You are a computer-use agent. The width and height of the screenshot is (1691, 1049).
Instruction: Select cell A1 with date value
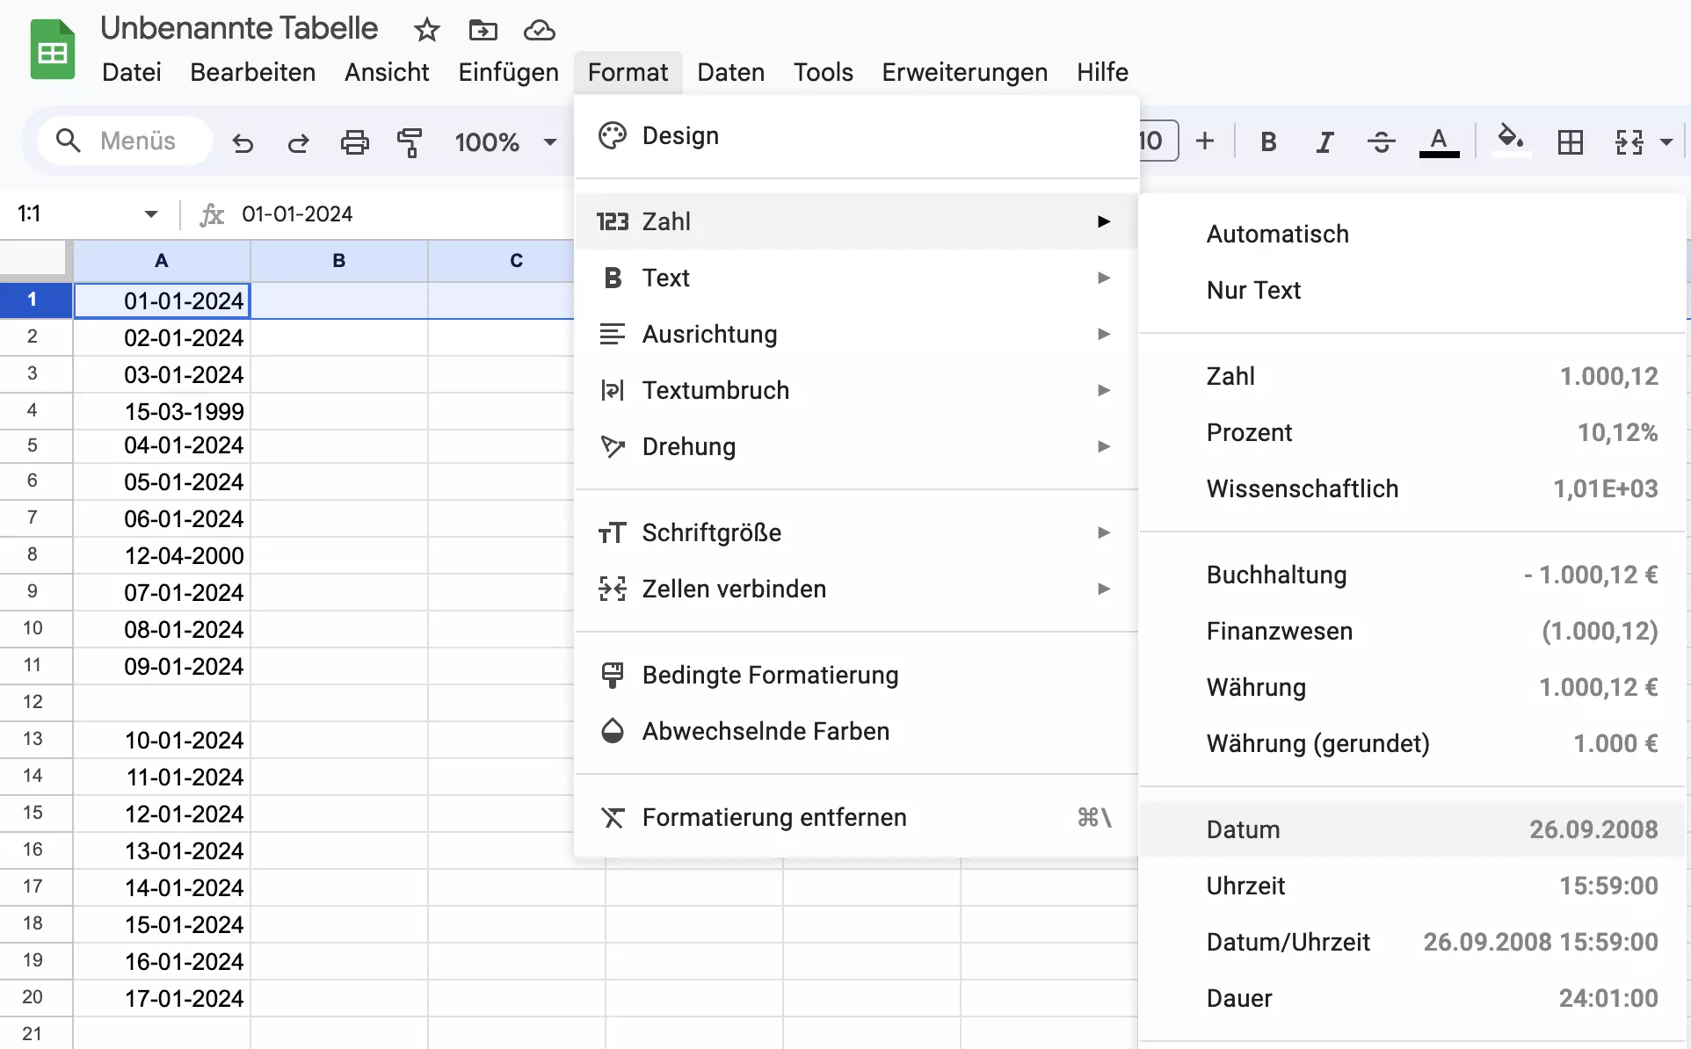click(x=160, y=300)
